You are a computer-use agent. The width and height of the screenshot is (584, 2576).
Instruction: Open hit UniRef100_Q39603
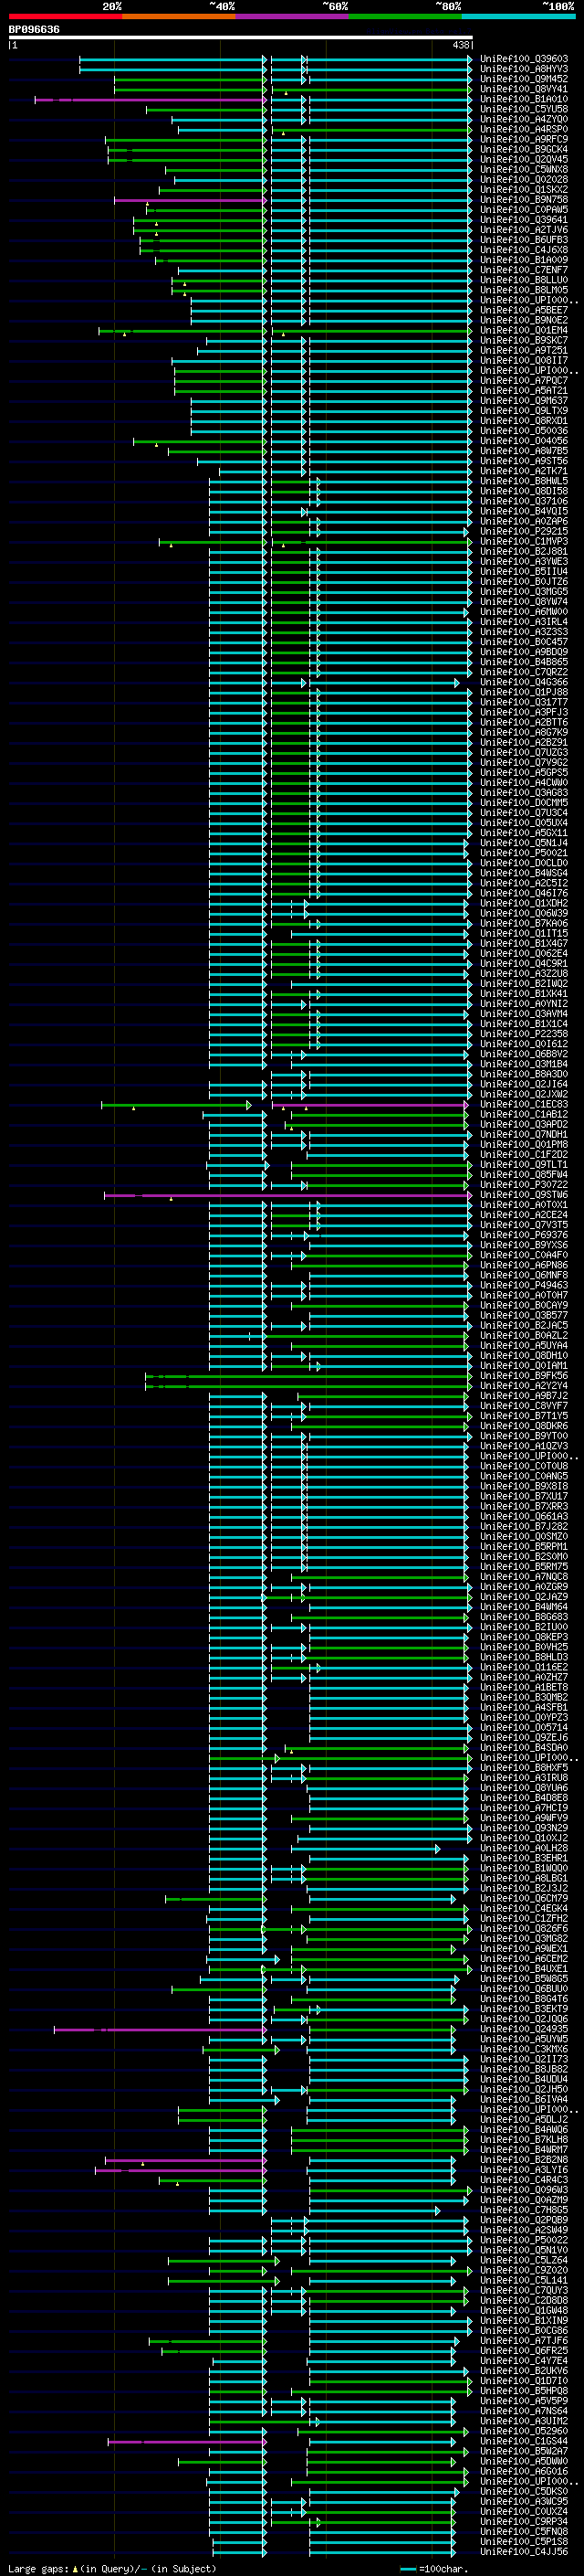(x=524, y=59)
